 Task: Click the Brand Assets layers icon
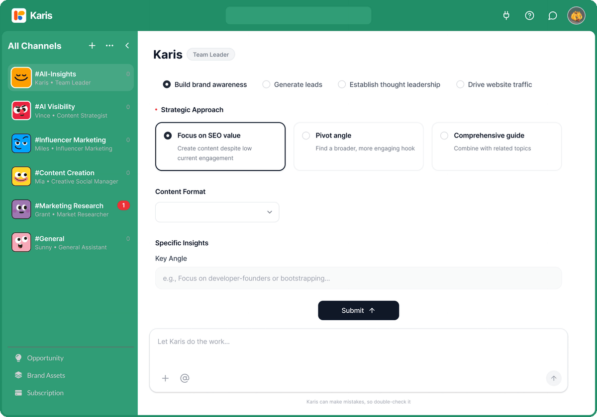18,375
